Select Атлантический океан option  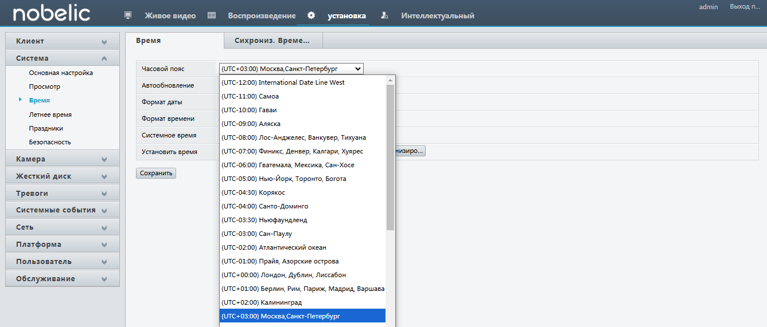[x=302, y=247]
